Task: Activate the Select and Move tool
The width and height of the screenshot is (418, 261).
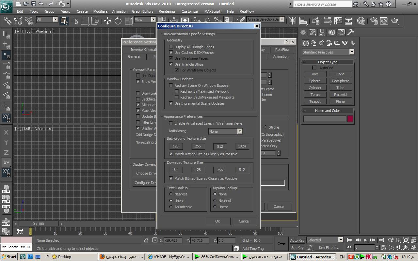Action: coord(107,21)
